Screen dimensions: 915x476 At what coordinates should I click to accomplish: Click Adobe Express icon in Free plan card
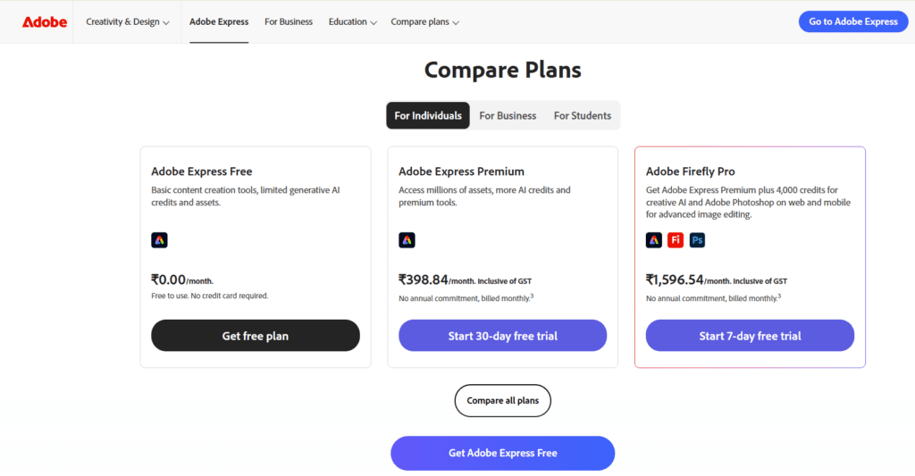coord(159,239)
